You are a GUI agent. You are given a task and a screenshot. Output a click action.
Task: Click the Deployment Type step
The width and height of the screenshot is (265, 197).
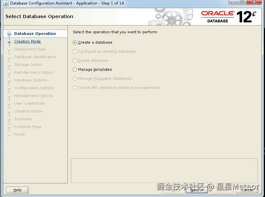click(30, 49)
